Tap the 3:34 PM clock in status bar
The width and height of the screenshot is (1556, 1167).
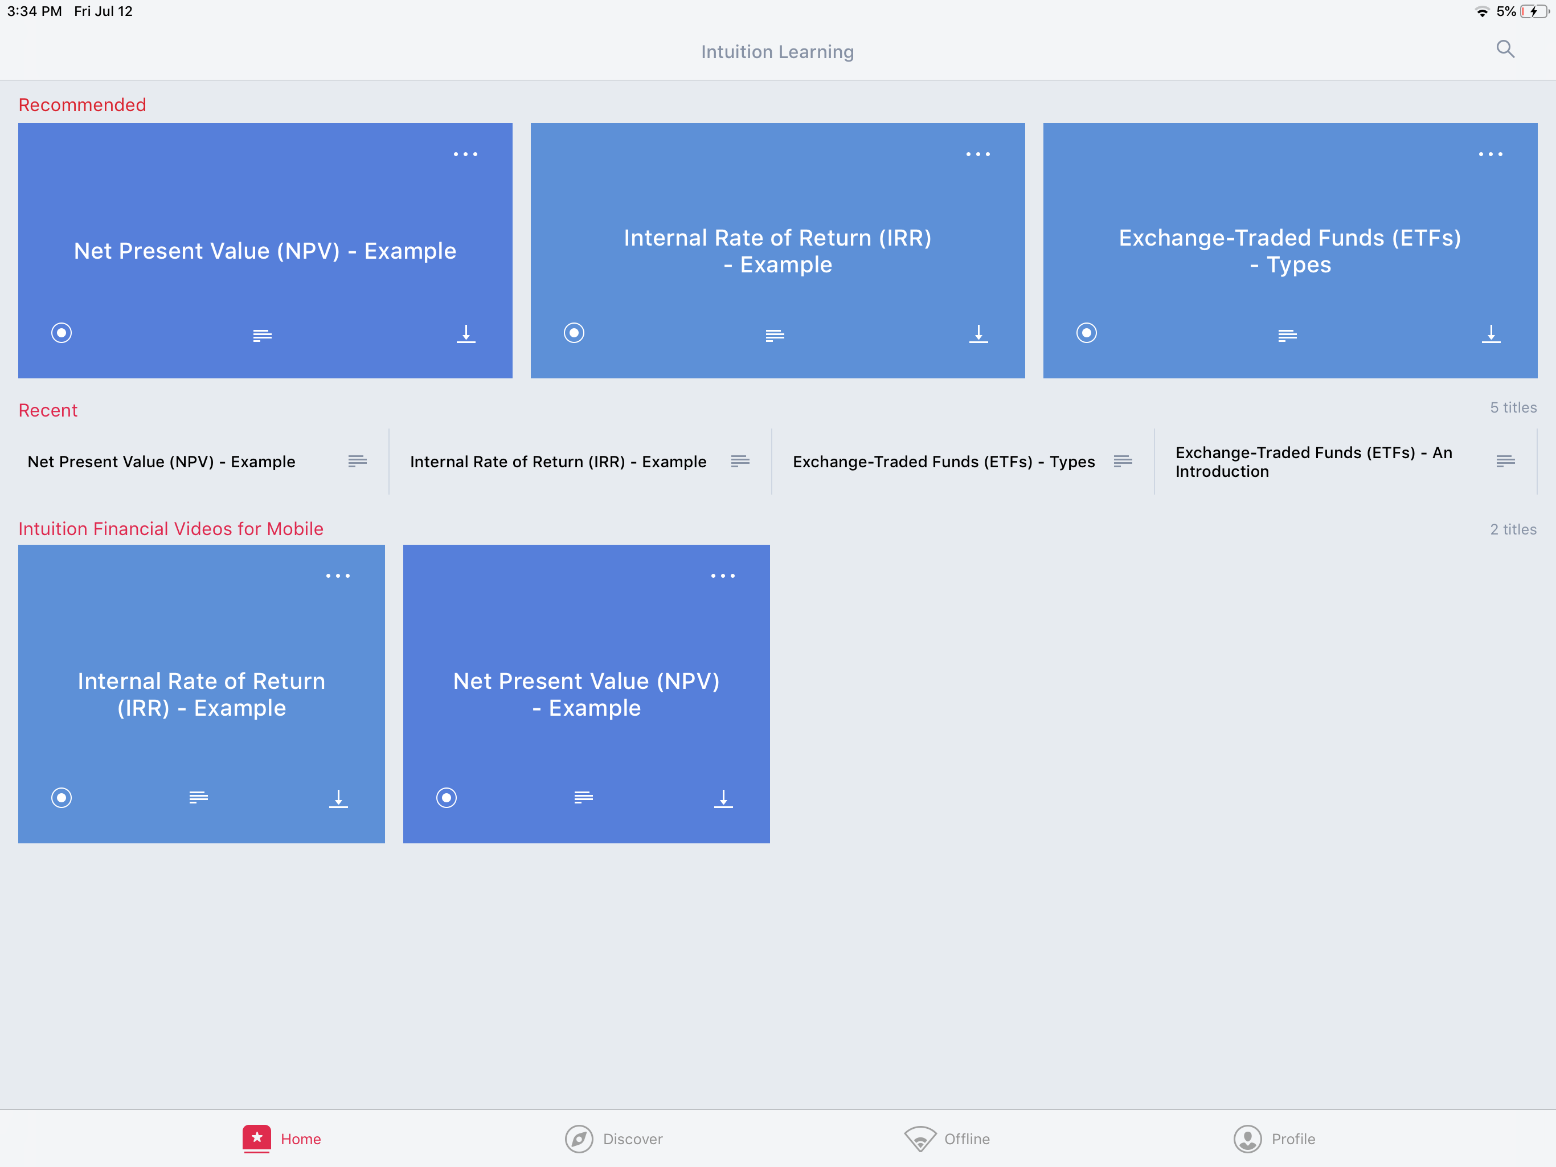[x=35, y=11]
